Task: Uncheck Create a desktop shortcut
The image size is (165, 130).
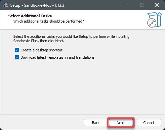Action: coord(17,50)
